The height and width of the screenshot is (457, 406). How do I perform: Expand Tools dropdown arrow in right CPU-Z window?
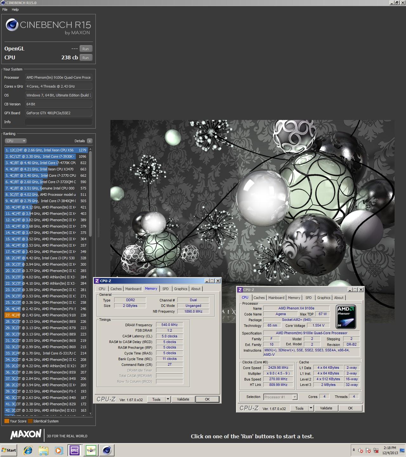click(x=311, y=408)
